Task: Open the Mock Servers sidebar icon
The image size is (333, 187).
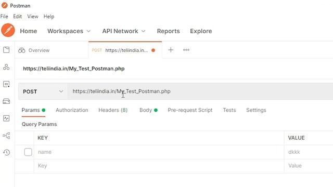Action: click(x=6, y=101)
